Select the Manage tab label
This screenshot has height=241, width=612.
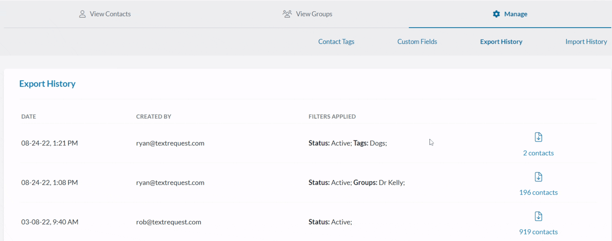[515, 14]
